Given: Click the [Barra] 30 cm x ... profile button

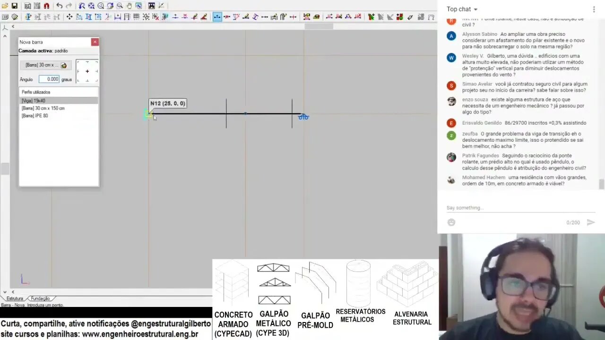Looking at the screenshot, I should 46,65.
